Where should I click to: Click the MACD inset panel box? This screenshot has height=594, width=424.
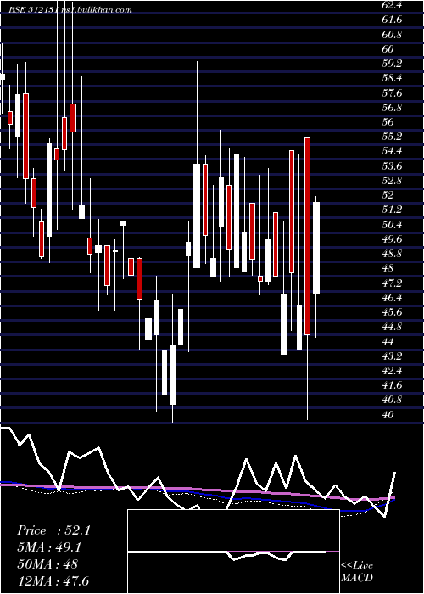click(x=233, y=552)
